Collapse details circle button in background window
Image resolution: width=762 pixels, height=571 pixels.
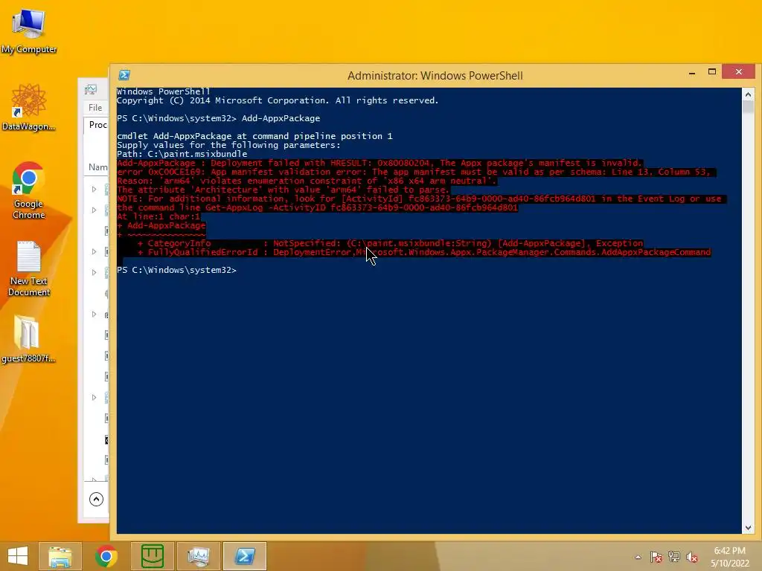click(x=96, y=499)
